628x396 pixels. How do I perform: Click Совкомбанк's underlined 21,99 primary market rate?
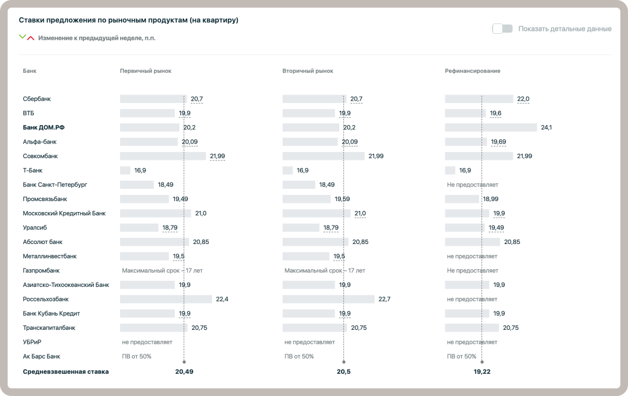217,156
